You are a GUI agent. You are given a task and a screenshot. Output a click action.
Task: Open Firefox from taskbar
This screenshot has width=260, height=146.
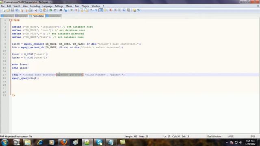click(x=64, y=142)
